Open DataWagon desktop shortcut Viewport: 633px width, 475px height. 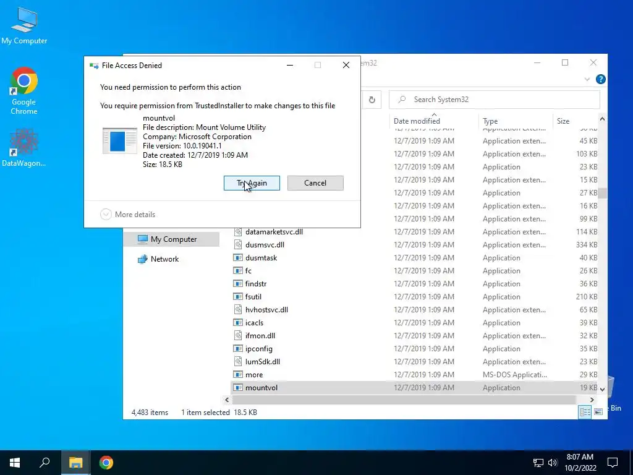pos(24,147)
